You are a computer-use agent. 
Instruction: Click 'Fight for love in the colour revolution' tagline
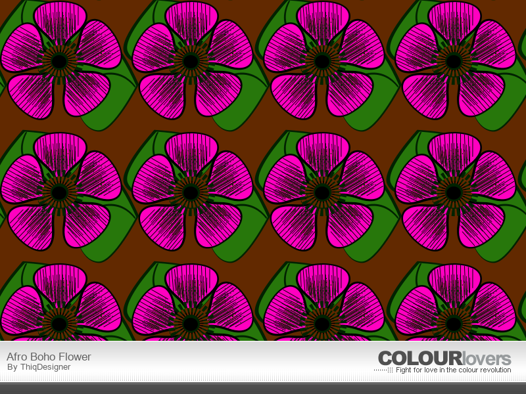[453, 370]
